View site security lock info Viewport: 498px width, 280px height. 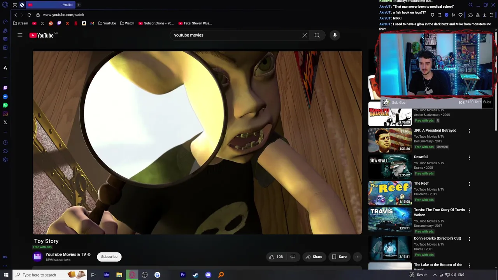tap(38, 15)
